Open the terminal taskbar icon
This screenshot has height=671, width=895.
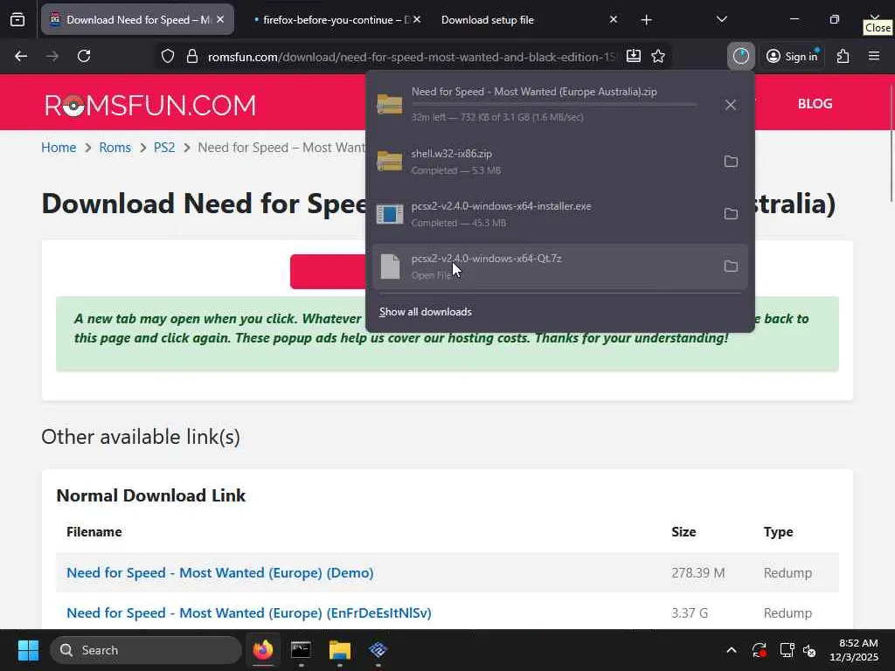coord(301,650)
